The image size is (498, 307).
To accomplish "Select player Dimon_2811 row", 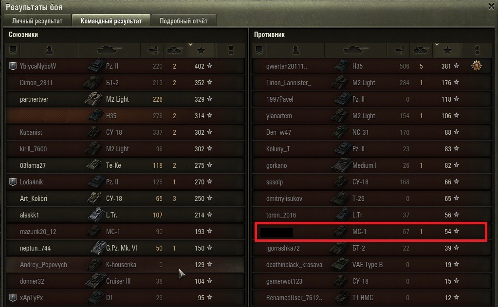I will pos(125,83).
